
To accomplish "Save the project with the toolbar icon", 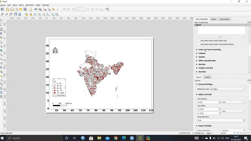I will click(2, 9).
